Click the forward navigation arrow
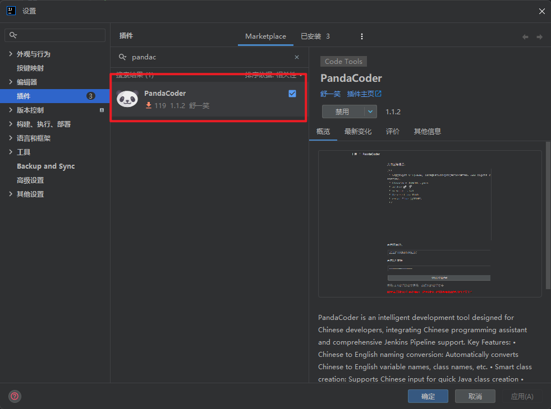 click(539, 37)
